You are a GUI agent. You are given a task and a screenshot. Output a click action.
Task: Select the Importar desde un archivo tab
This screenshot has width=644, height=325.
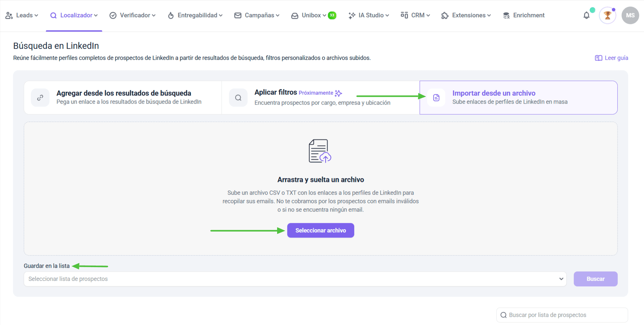518,97
